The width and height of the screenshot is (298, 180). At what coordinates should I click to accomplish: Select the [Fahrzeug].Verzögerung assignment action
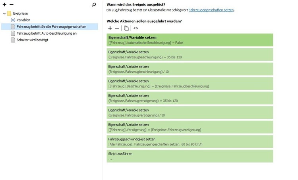190,127
